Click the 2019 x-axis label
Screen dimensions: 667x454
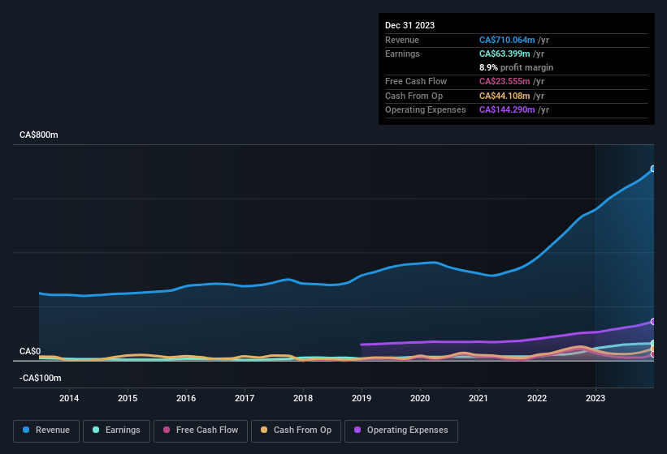(362, 398)
